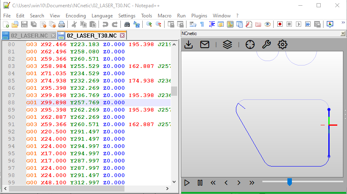Open the ? help menu
This screenshot has height=194, width=347.
(237, 16)
